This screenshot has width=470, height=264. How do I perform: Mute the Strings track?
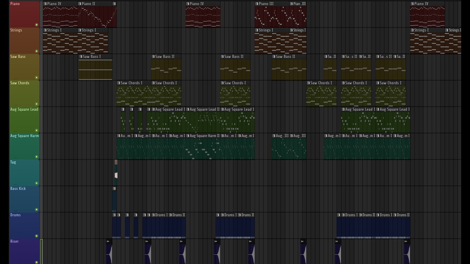(x=36, y=51)
